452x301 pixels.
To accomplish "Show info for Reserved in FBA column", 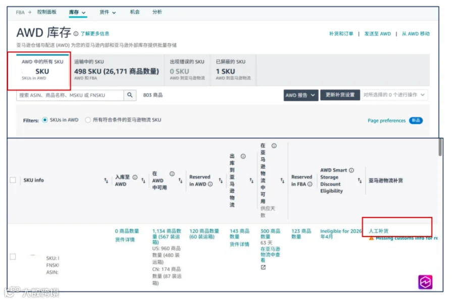I will coord(310,184).
